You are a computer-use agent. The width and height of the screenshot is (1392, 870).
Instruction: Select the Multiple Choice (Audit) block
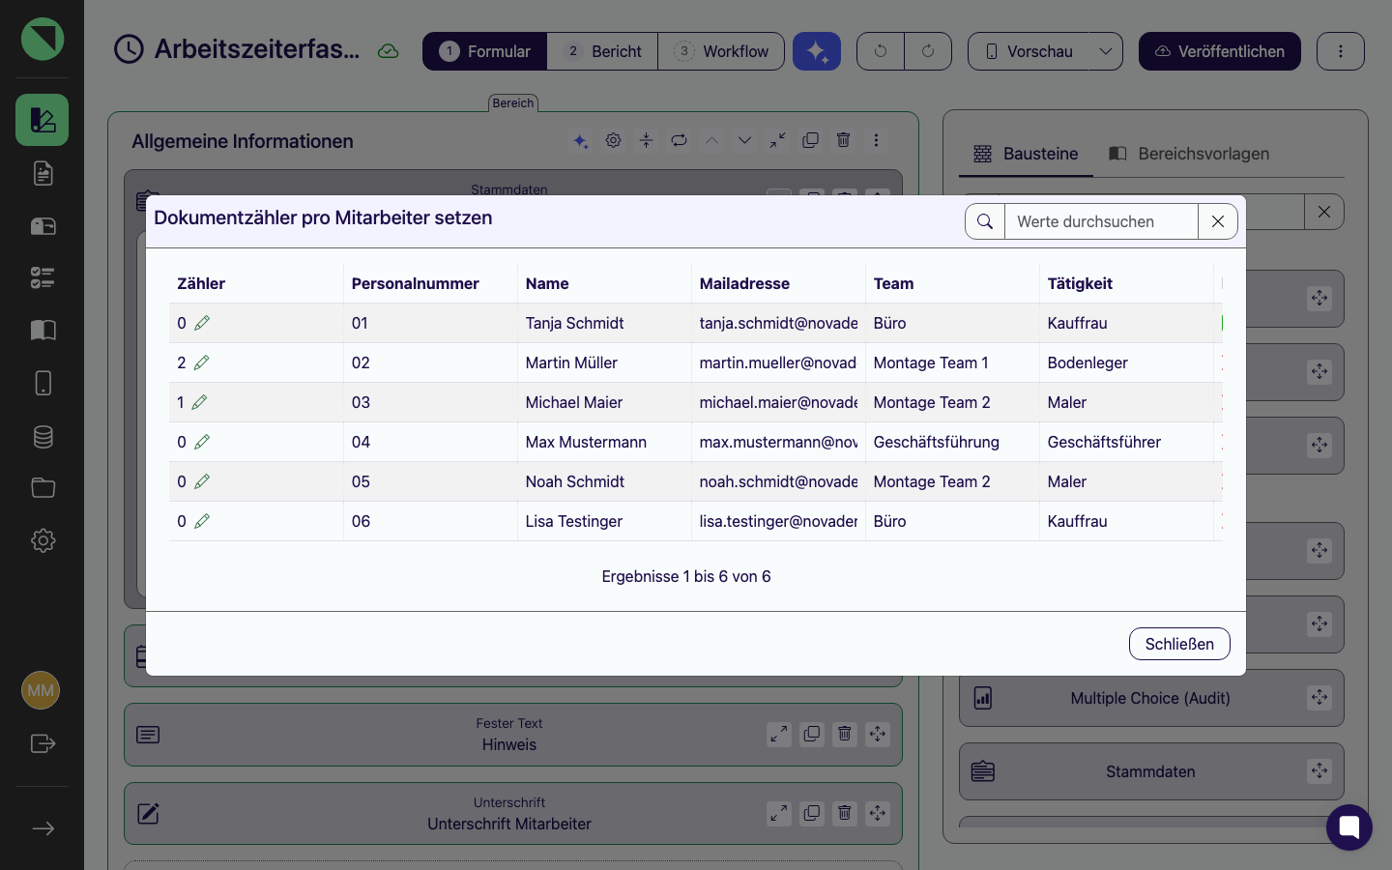pos(1151,698)
